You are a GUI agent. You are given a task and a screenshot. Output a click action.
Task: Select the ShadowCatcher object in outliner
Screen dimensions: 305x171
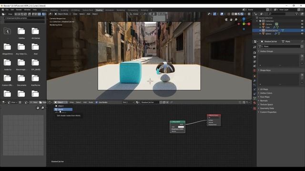point(272,30)
